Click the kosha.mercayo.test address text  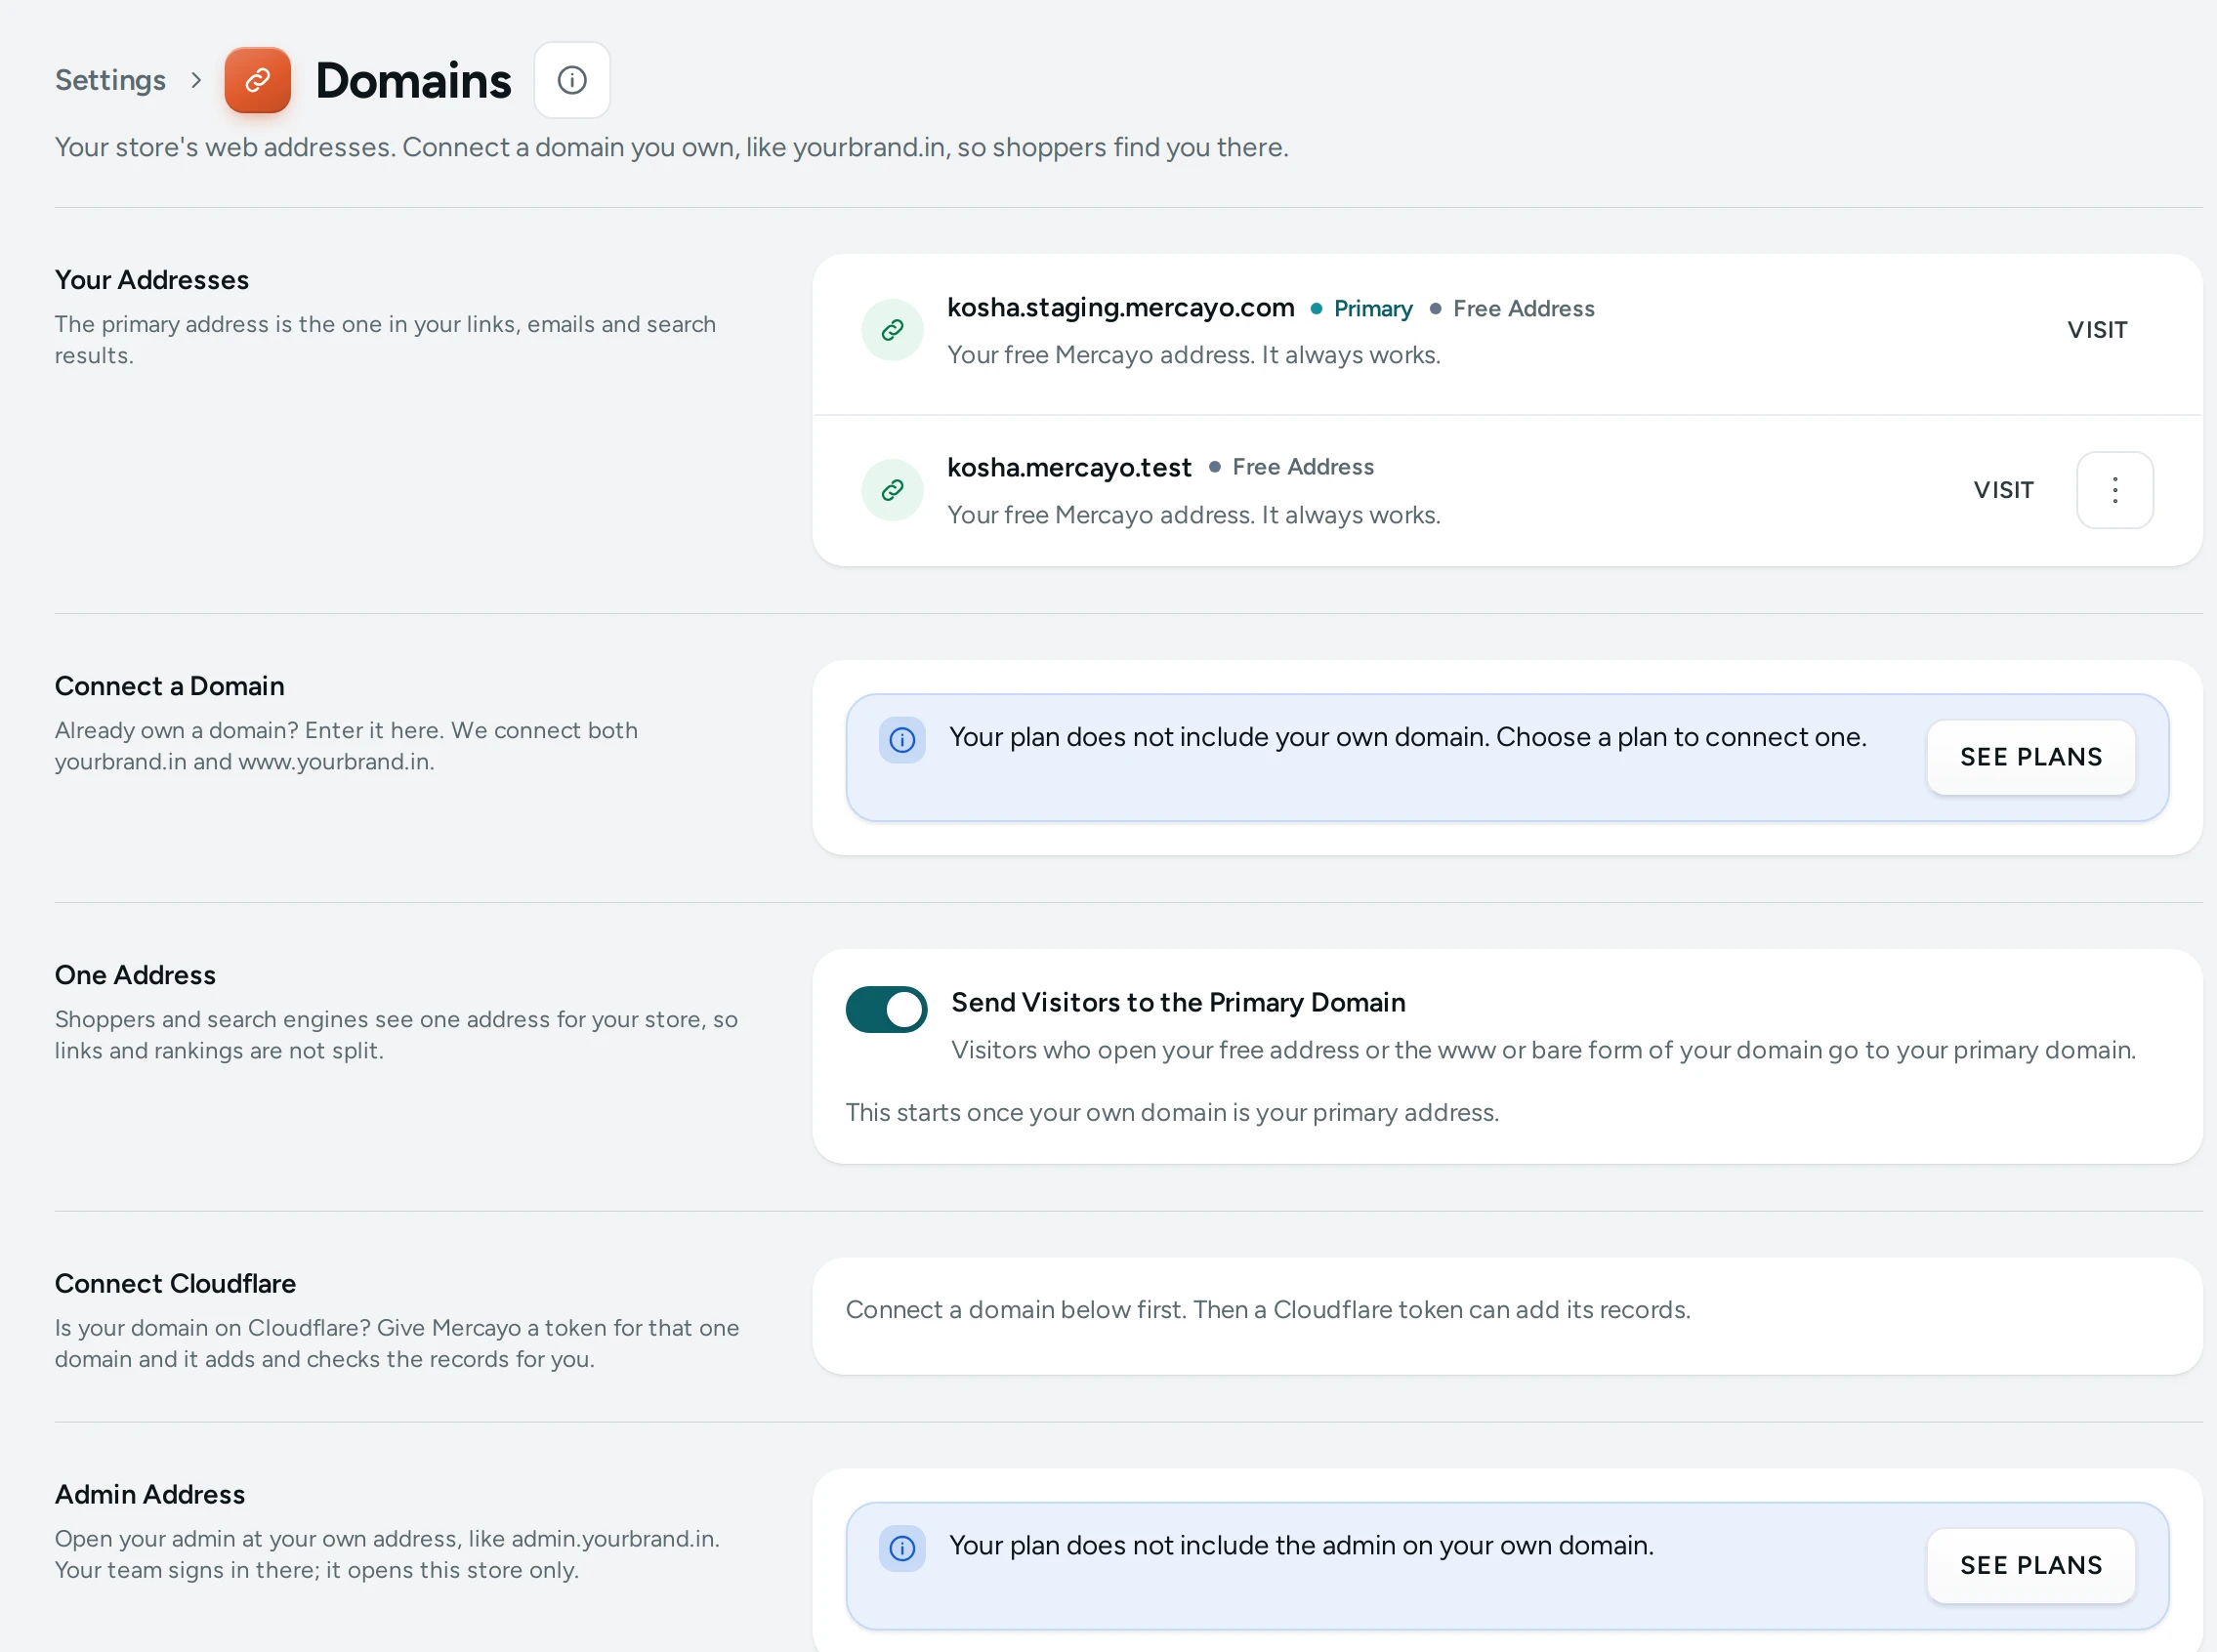1069,467
